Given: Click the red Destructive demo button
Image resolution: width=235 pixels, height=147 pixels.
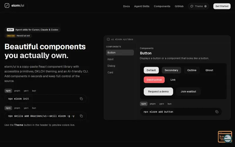Looking at the screenshot, I should (154, 80).
